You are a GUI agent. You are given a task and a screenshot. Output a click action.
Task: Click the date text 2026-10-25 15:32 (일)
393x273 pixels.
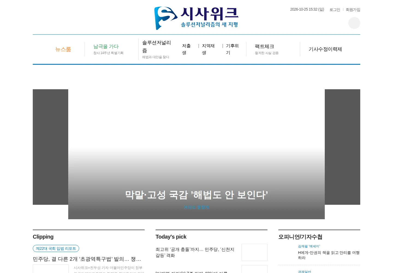(307, 9)
